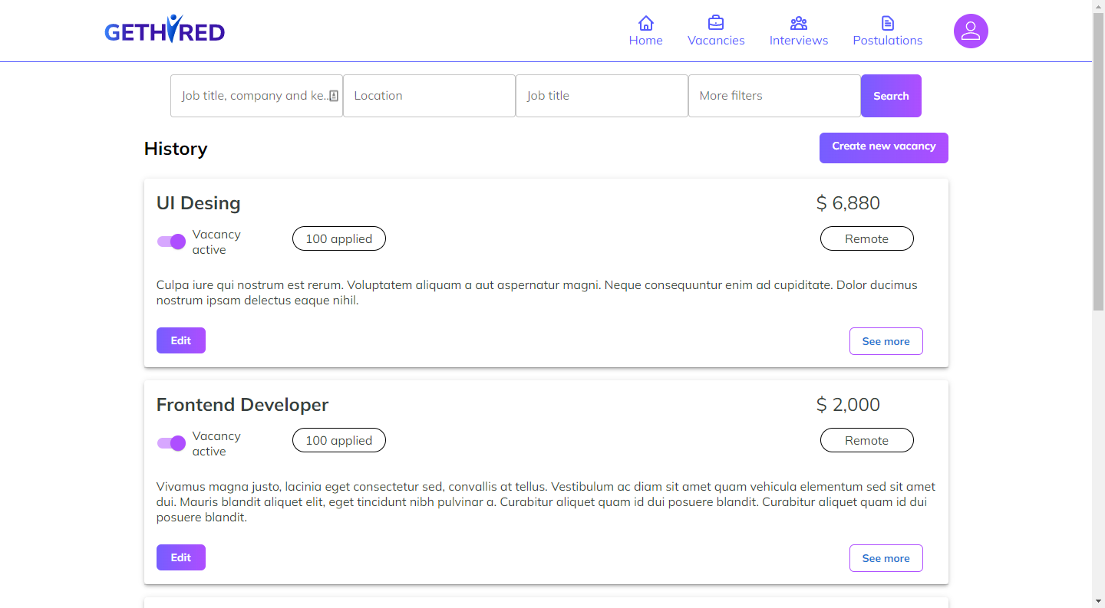
Task: Click Create new vacancy
Action: pyautogui.click(x=883, y=146)
